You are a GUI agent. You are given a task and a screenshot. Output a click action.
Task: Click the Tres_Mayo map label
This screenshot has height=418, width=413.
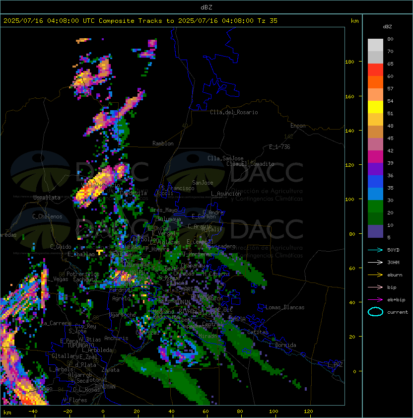pos(164,210)
